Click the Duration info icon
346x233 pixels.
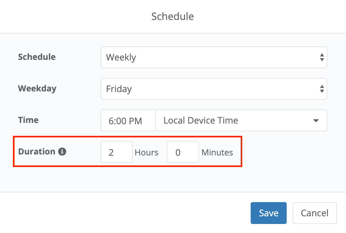coord(62,152)
